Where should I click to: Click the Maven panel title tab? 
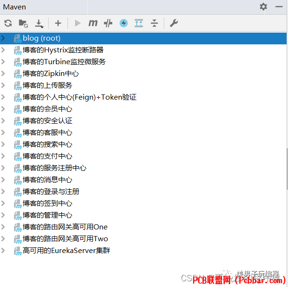(x=15, y=7)
